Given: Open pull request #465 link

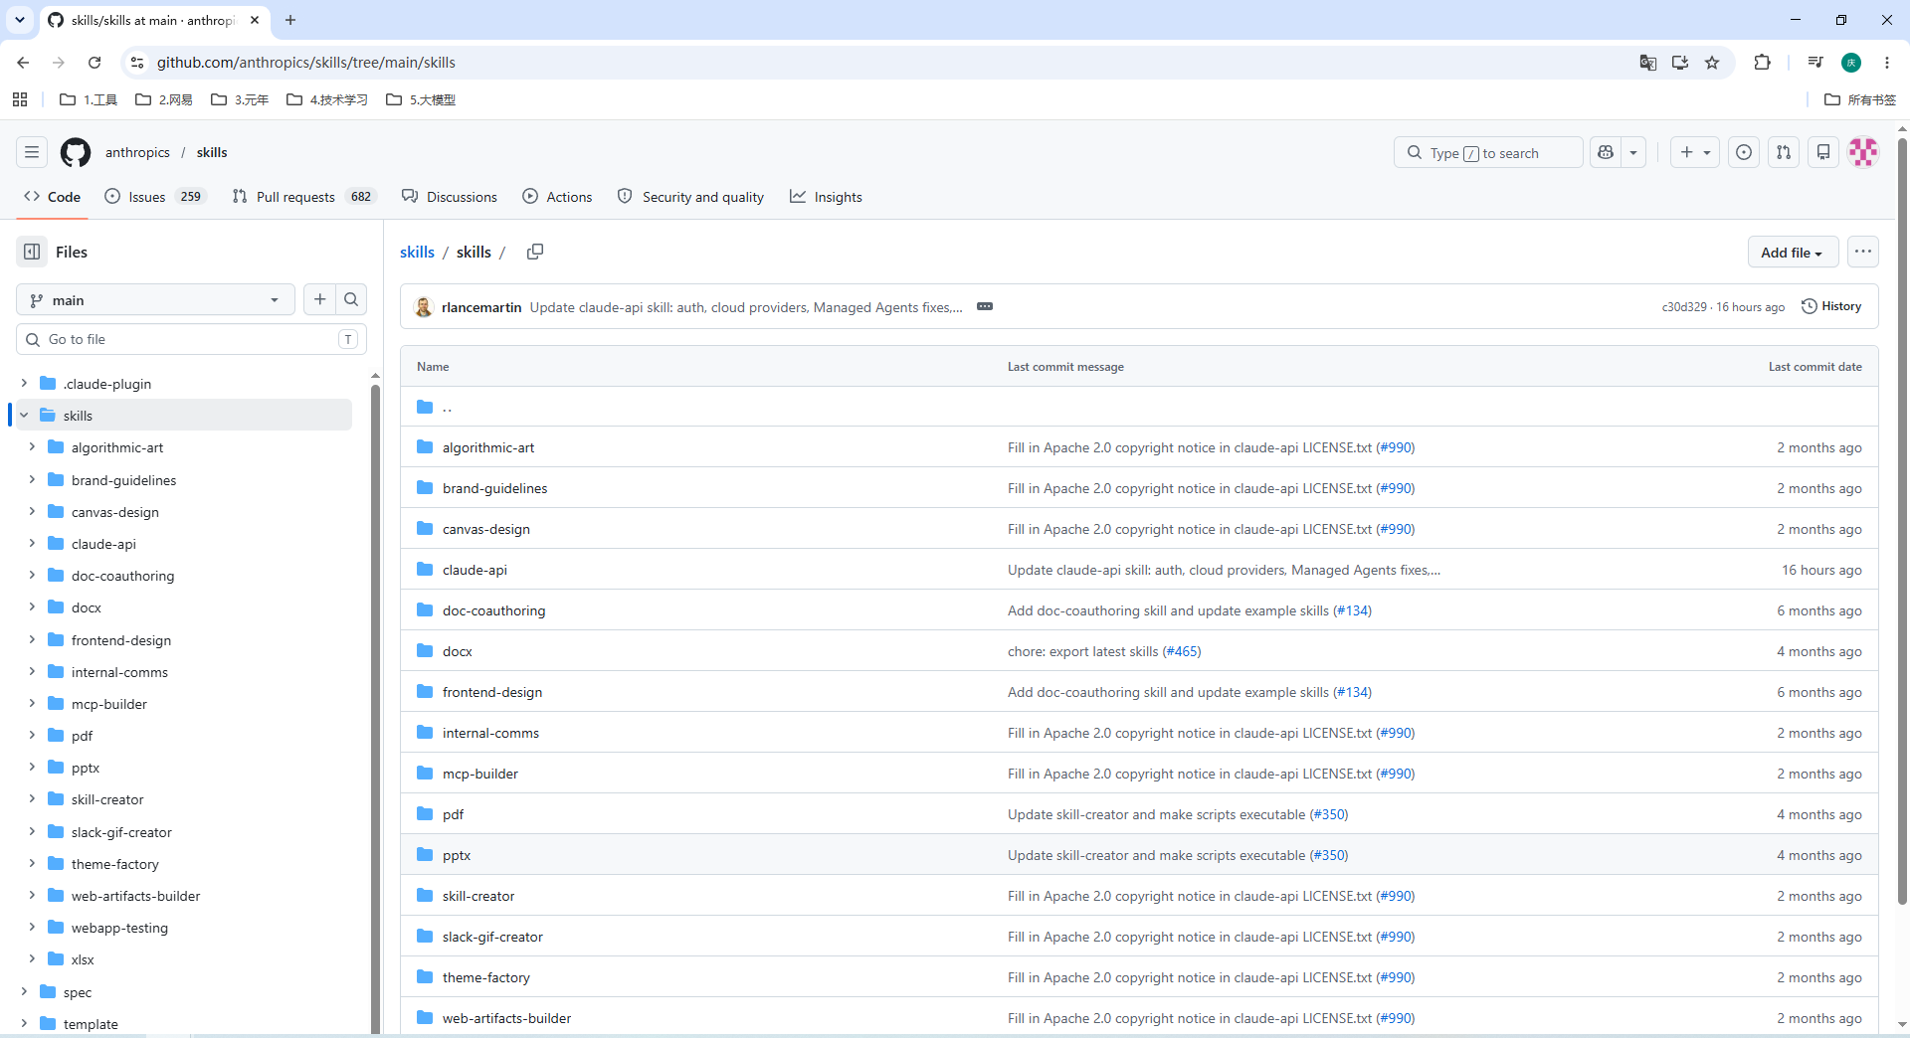Looking at the screenshot, I should tap(1182, 651).
